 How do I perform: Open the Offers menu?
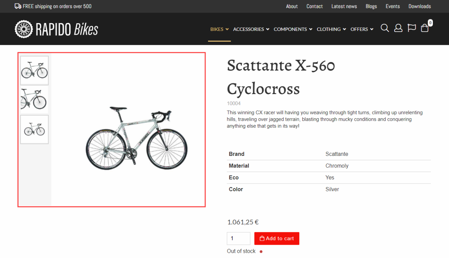pyautogui.click(x=362, y=29)
